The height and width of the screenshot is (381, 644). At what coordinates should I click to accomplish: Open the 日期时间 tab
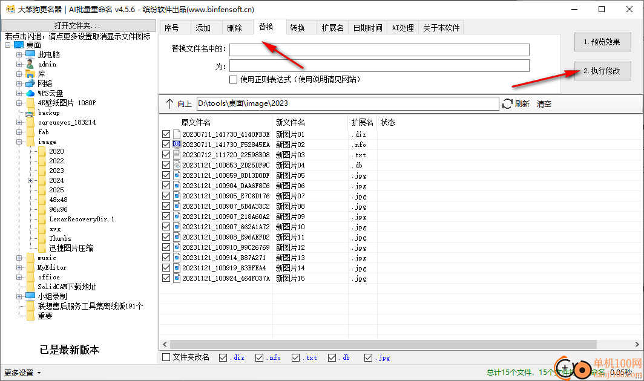(x=367, y=27)
